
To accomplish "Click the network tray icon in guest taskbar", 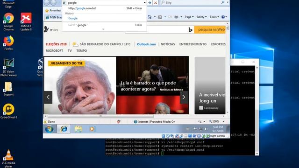I will (200, 129).
